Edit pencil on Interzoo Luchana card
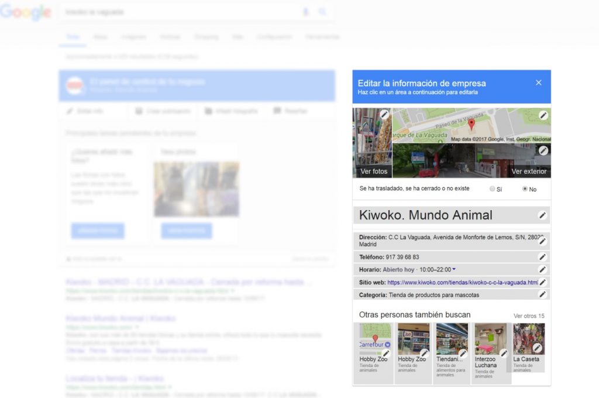 coord(504,354)
